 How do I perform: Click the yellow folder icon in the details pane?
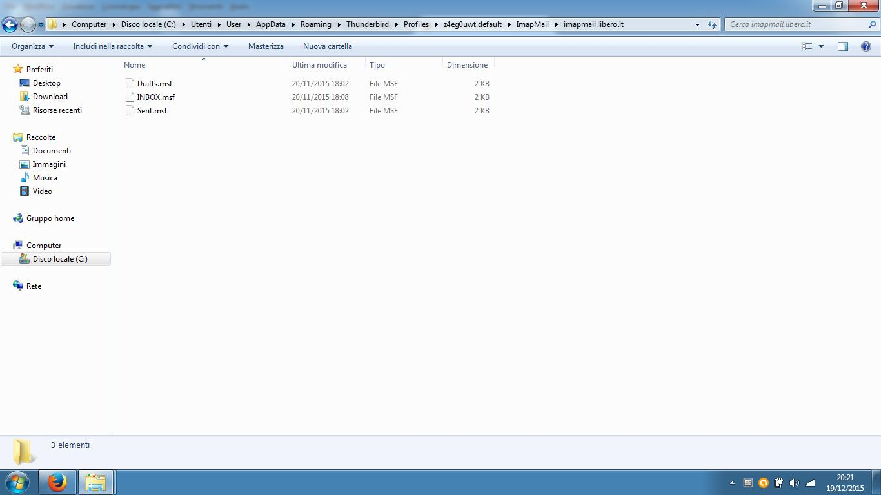point(24,452)
